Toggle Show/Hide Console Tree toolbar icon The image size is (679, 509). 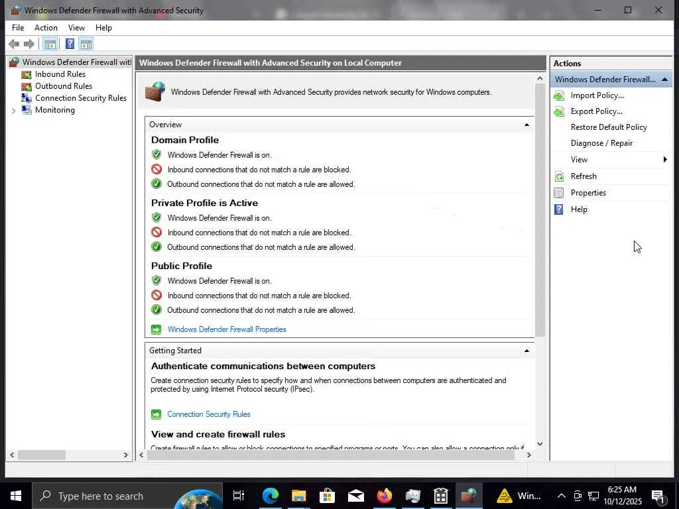point(50,44)
